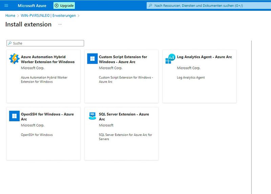
Task: Click the SQL Server Extension icon
Action: coord(92,116)
